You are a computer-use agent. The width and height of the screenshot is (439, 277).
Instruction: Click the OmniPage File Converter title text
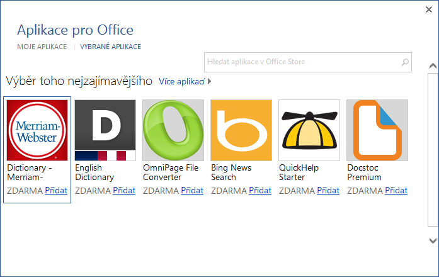tap(171, 172)
